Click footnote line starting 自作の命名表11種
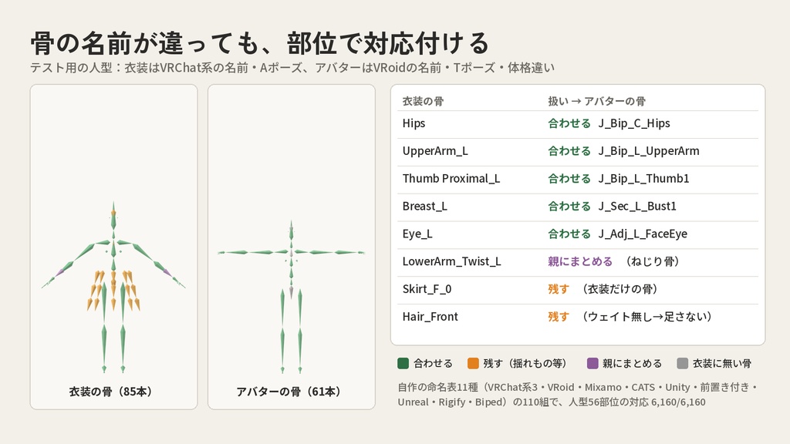This screenshot has width=790, height=444. [577, 388]
